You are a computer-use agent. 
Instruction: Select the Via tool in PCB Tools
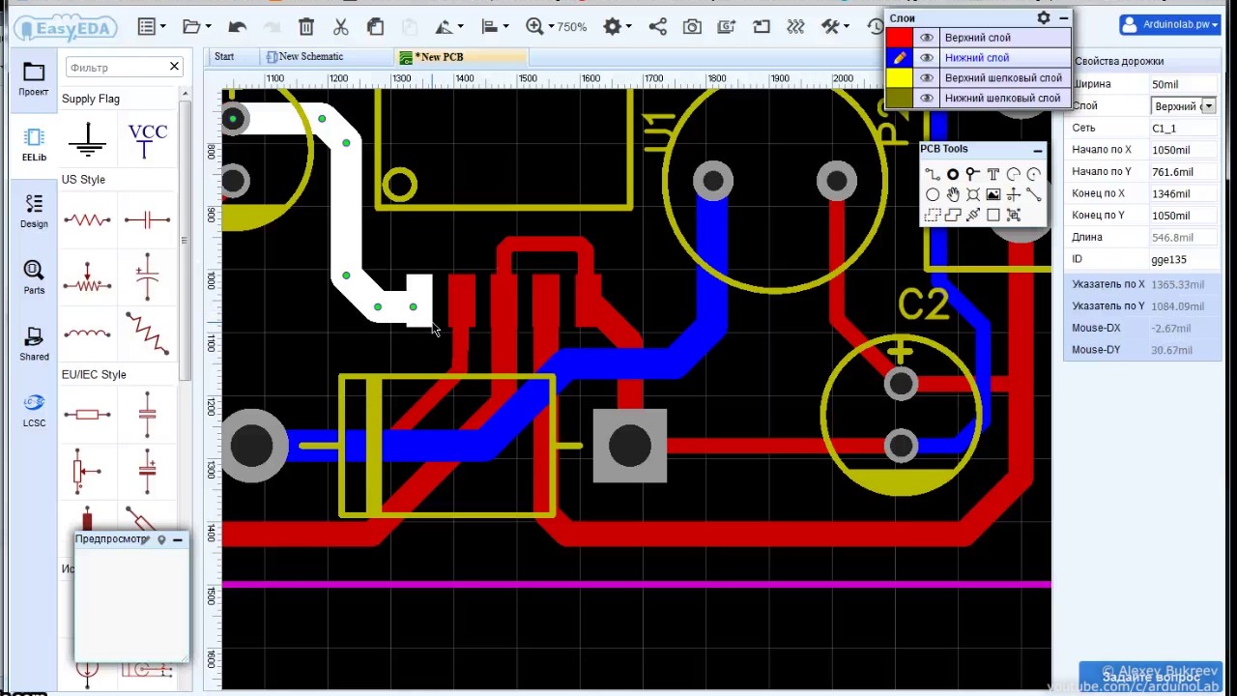[973, 174]
